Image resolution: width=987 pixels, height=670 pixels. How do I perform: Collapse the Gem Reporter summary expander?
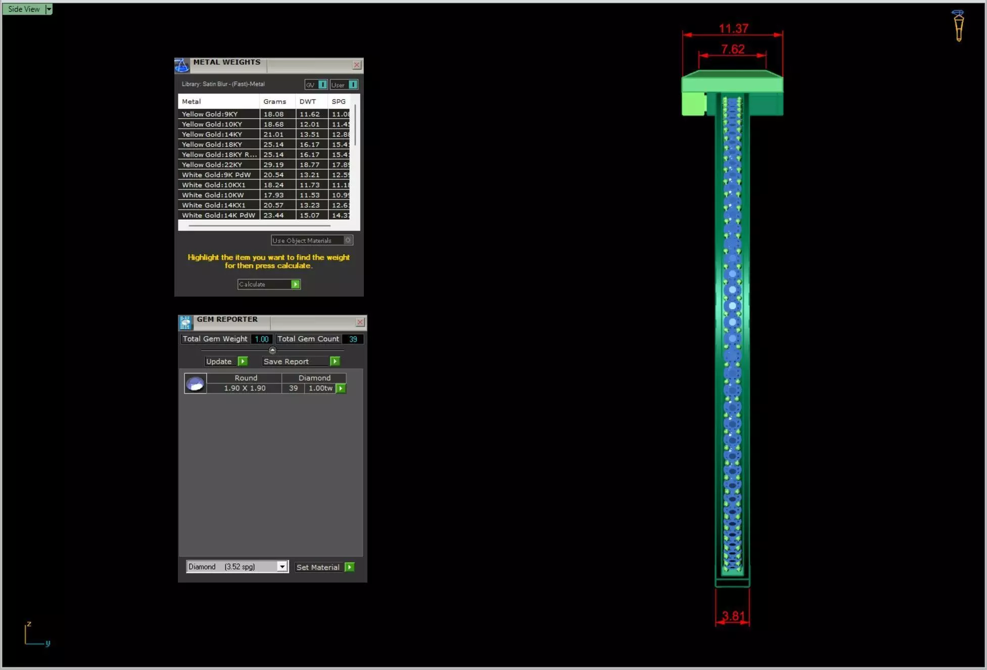point(272,350)
